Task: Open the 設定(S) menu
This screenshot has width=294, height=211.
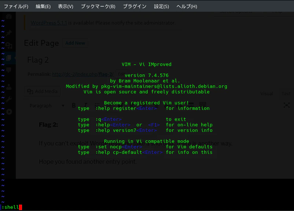Action: [x=161, y=6]
